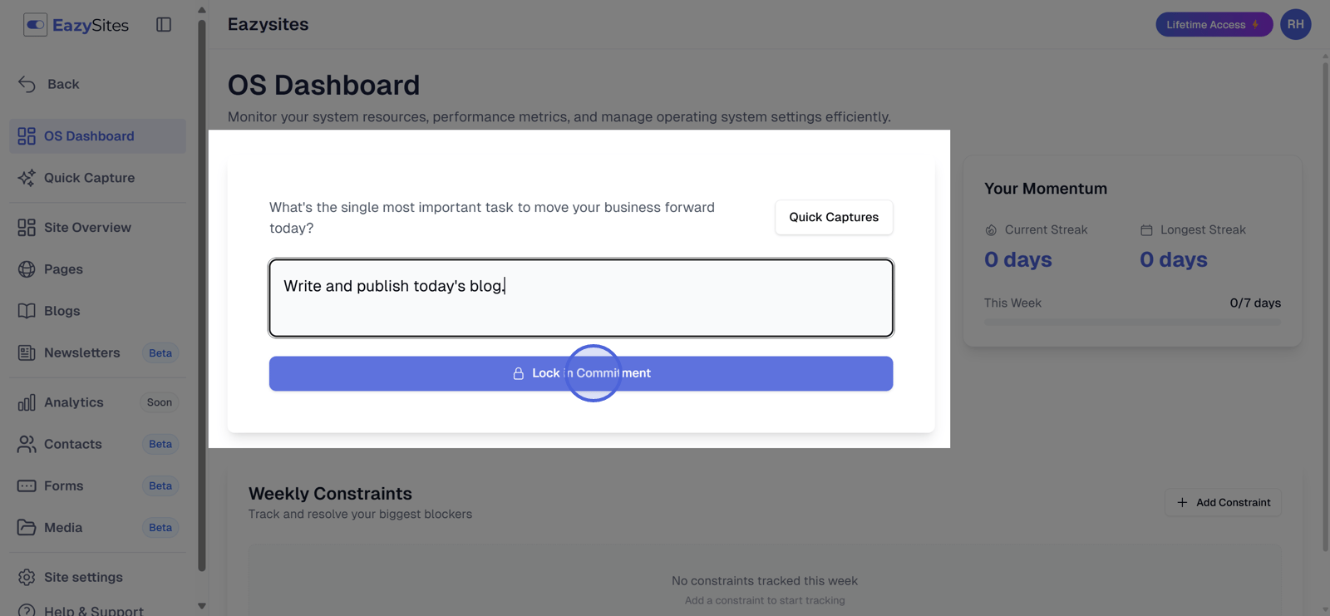Open the RH user avatar menu
The image size is (1330, 616).
click(x=1295, y=25)
